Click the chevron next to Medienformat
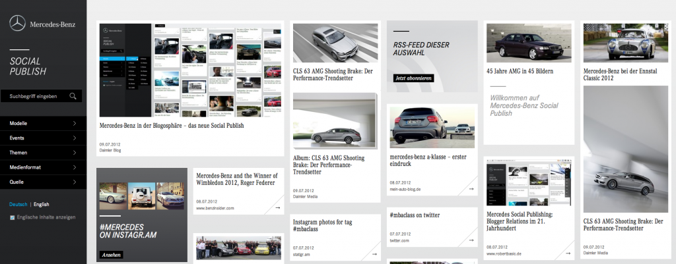Image resolution: width=676 pixels, height=264 pixels. (75, 167)
